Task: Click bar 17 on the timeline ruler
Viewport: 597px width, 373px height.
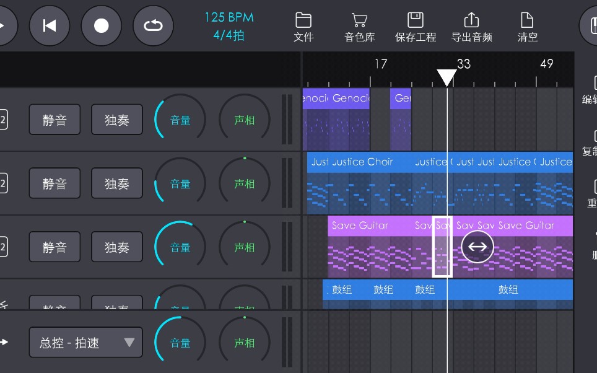Action: [x=381, y=64]
